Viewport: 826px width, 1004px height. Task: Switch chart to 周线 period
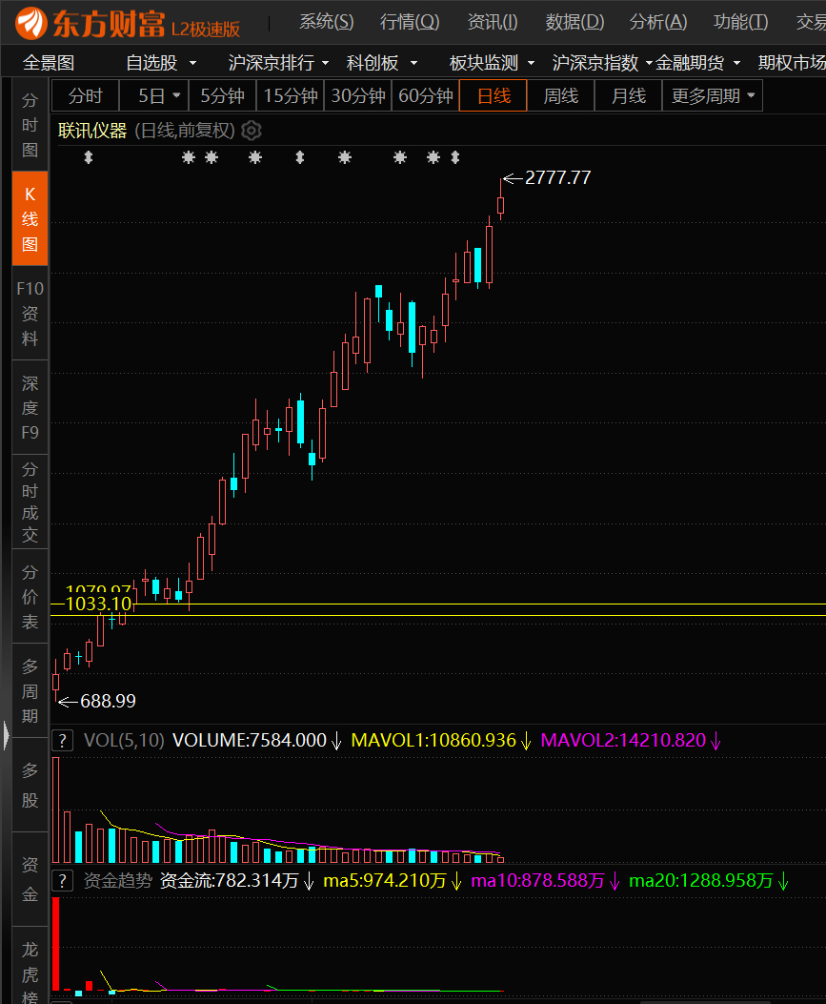561,96
